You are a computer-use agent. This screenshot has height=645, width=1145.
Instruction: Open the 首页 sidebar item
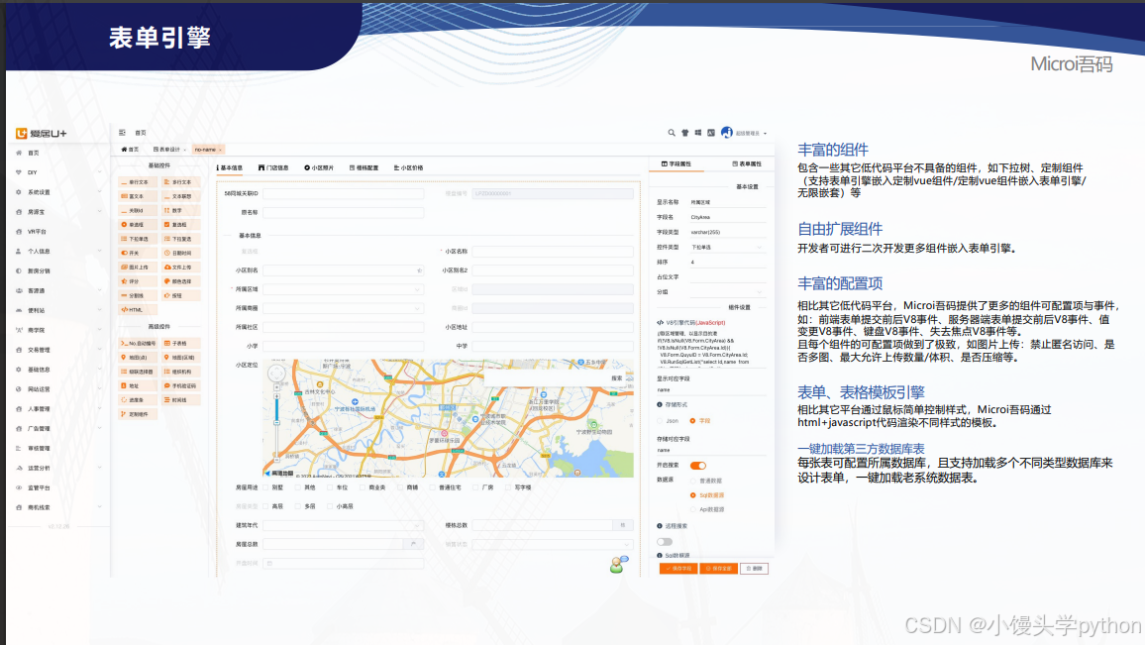57,154
